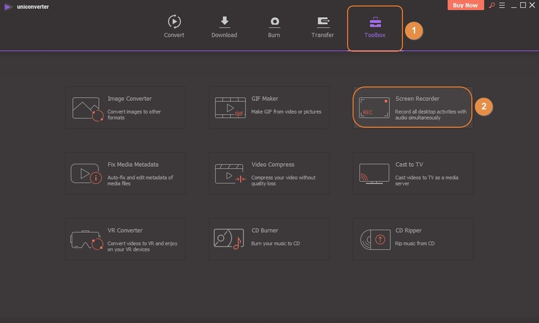Select the Cast to TV icon
This screenshot has height=323, width=539.
[x=373, y=174]
